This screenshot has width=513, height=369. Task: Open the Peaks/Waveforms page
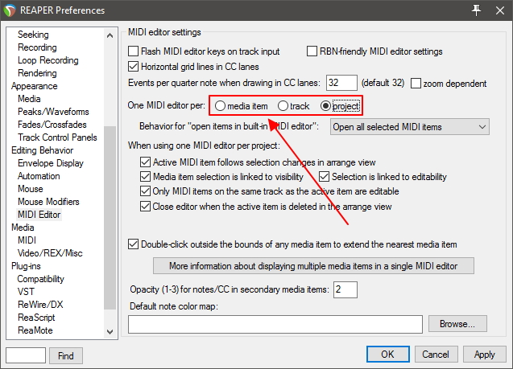click(53, 112)
